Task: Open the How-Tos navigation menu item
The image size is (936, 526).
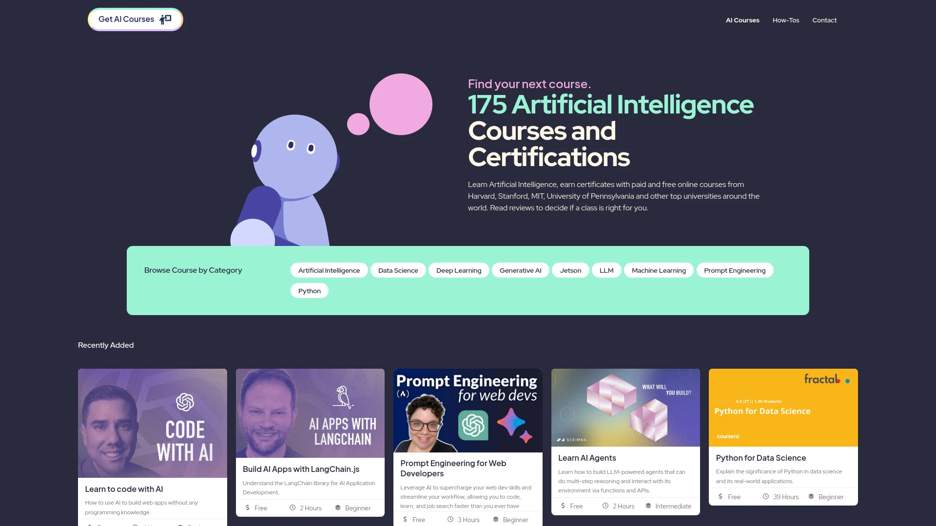Action: (785, 20)
